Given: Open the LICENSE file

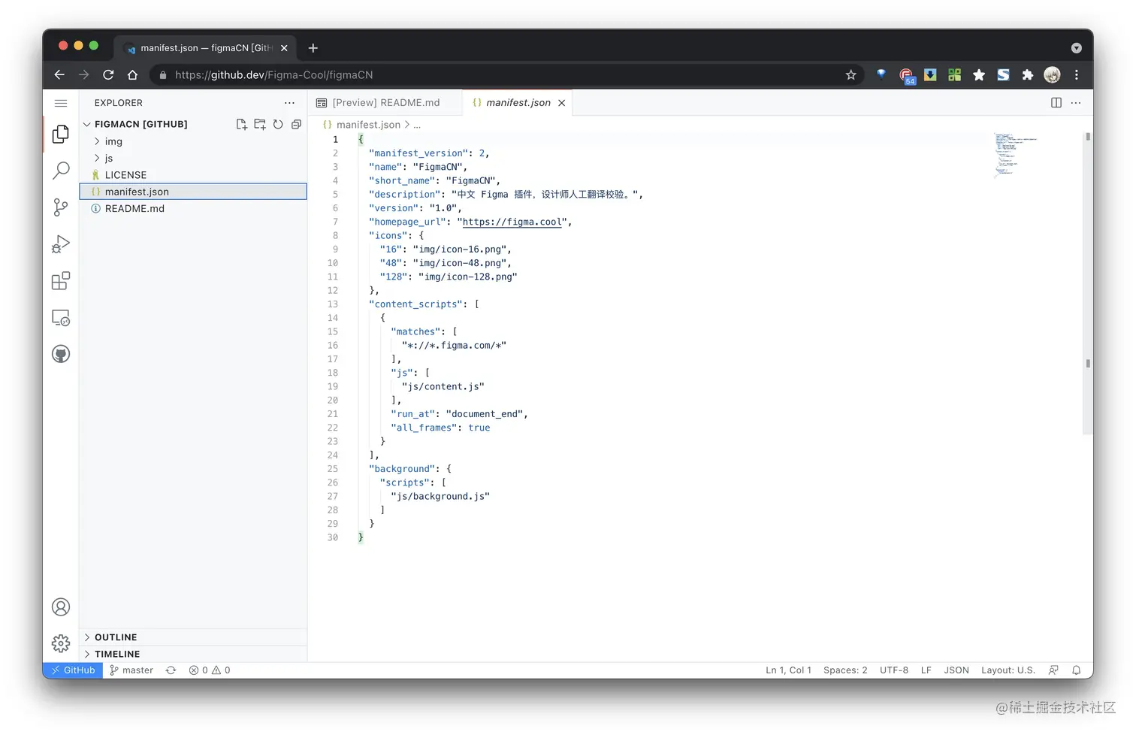Looking at the screenshot, I should (x=193, y=175).
